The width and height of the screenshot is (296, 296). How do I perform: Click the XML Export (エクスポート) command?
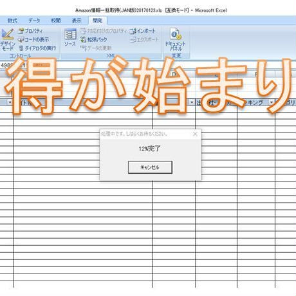[144, 39]
